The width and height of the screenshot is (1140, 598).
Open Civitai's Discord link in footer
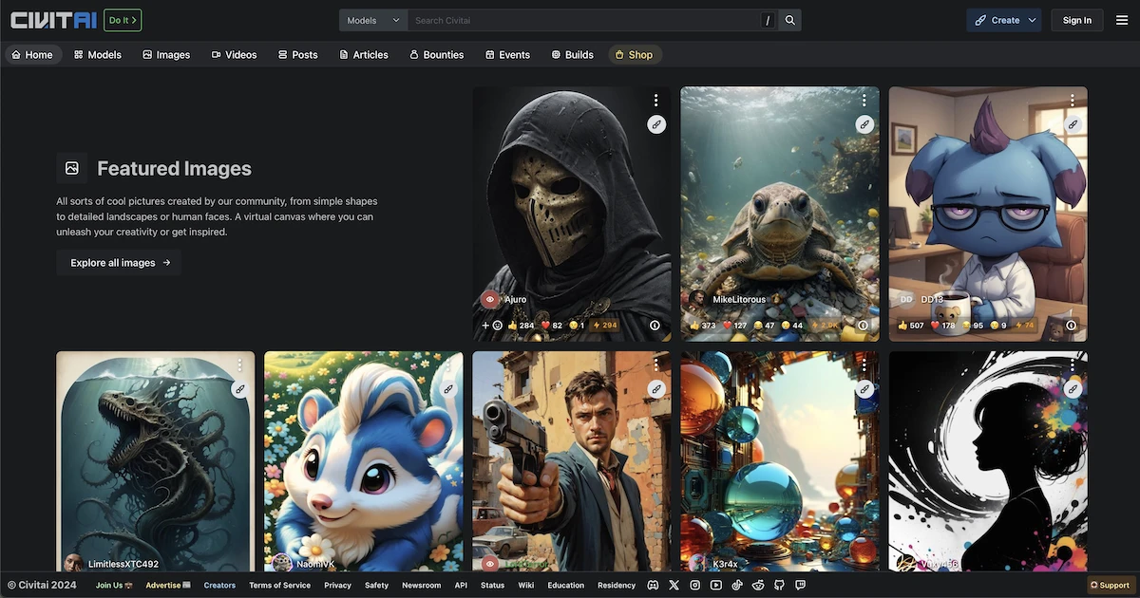click(653, 586)
